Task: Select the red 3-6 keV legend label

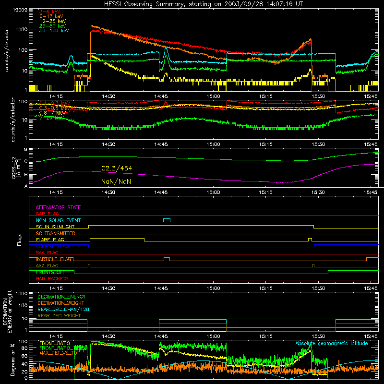Action: [x=50, y=12]
